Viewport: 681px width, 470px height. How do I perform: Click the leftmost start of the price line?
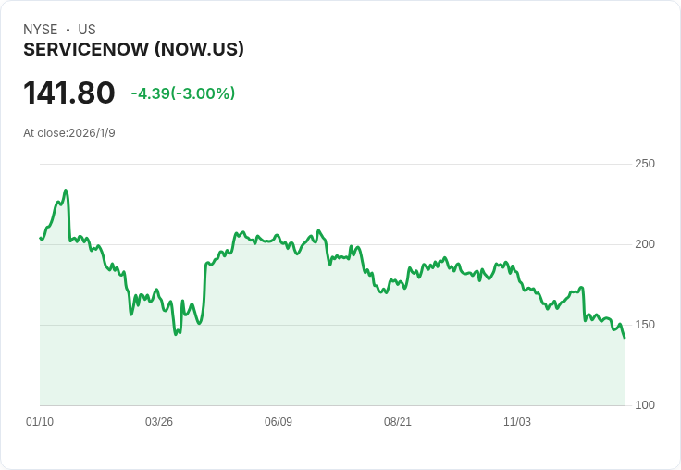click(x=40, y=238)
